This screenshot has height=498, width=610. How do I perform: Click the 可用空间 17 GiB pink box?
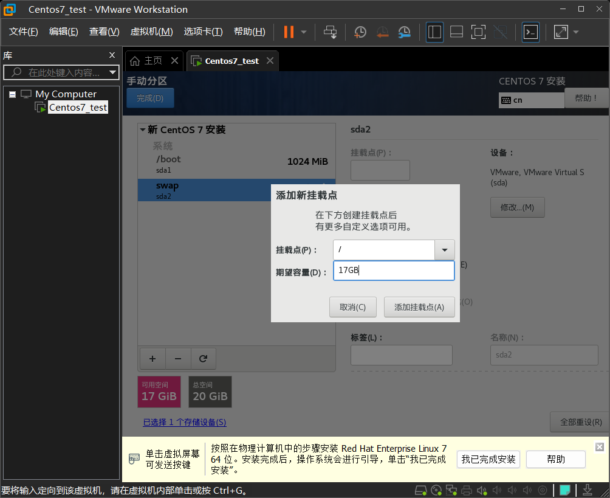click(159, 392)
